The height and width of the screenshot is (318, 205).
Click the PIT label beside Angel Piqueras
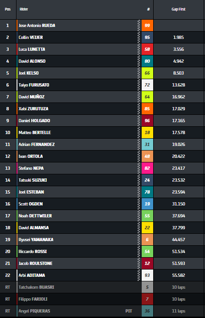coord(129,311)
